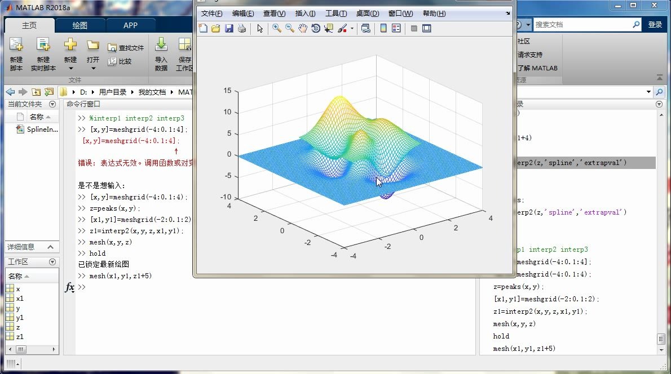Click the 登录 (Sign In) link
Viewport: 671px width, 374px height.
[654, 24]
